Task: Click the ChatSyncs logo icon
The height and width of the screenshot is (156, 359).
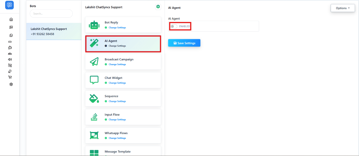Action: tap(9, 5)
